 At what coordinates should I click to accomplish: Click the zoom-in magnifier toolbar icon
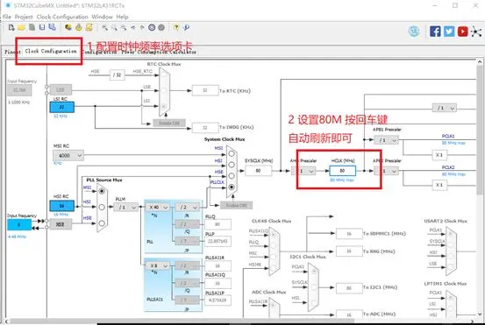point(105,27)
